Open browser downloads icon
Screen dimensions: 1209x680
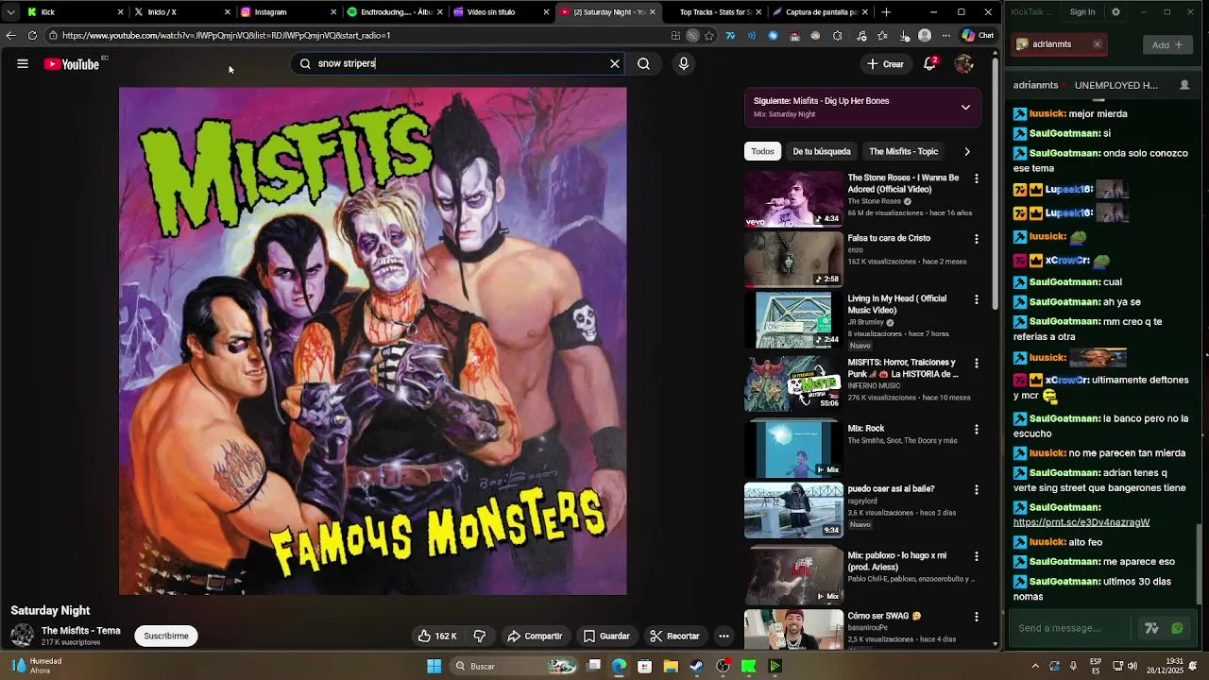904,36
